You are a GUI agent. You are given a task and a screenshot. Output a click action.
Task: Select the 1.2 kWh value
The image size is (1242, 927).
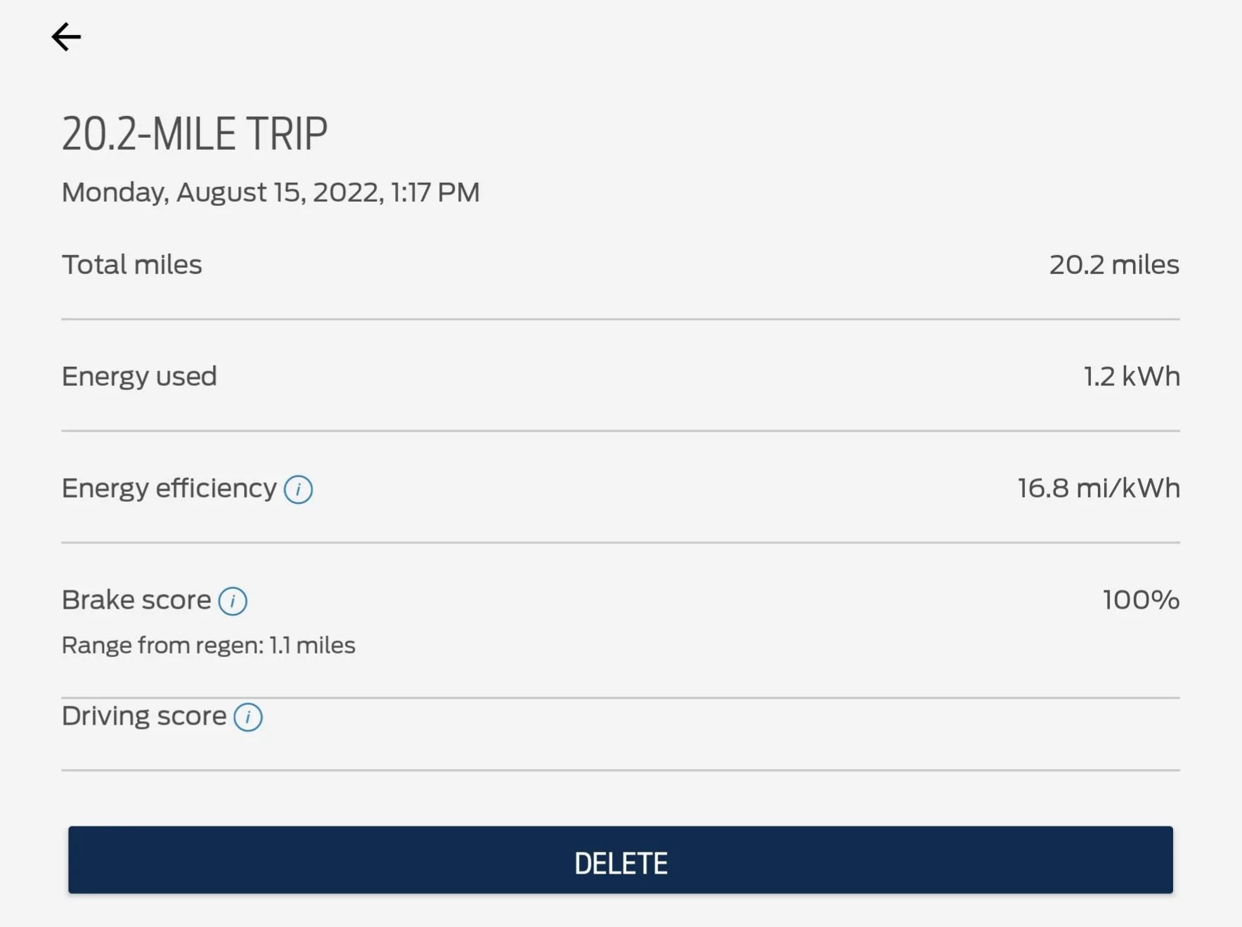1132,376
